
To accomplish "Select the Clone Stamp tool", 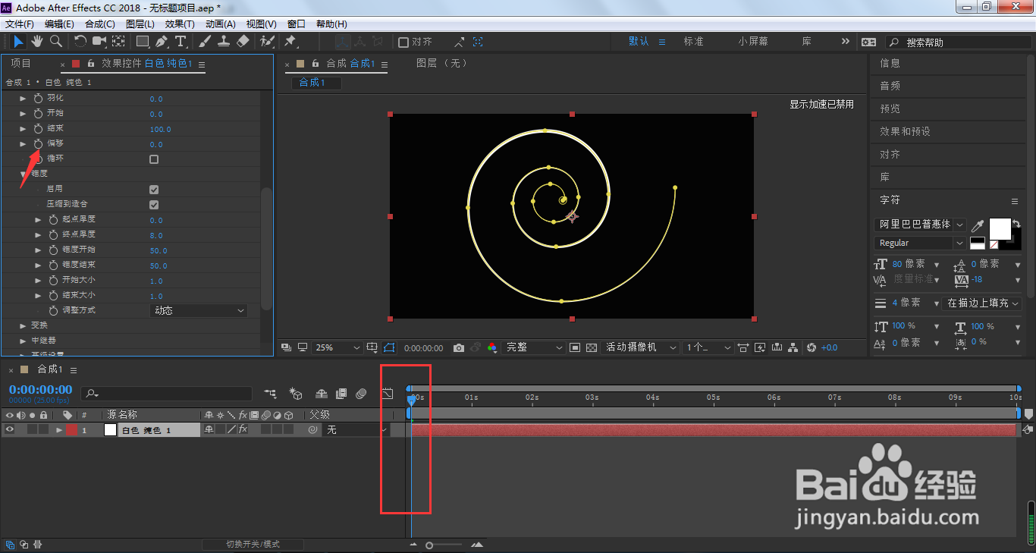I will pos(224,41).
